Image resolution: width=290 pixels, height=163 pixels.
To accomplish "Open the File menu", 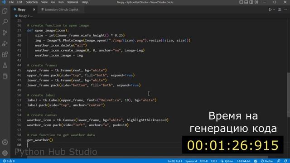I will [11, 2].
